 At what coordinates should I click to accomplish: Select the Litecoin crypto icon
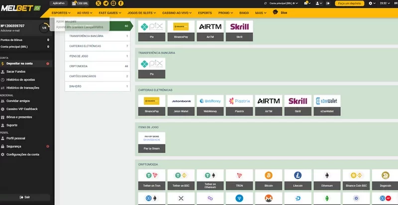298,177
